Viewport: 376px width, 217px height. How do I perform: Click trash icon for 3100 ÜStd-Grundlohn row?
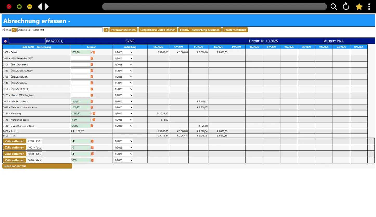[x=92, y=64]
